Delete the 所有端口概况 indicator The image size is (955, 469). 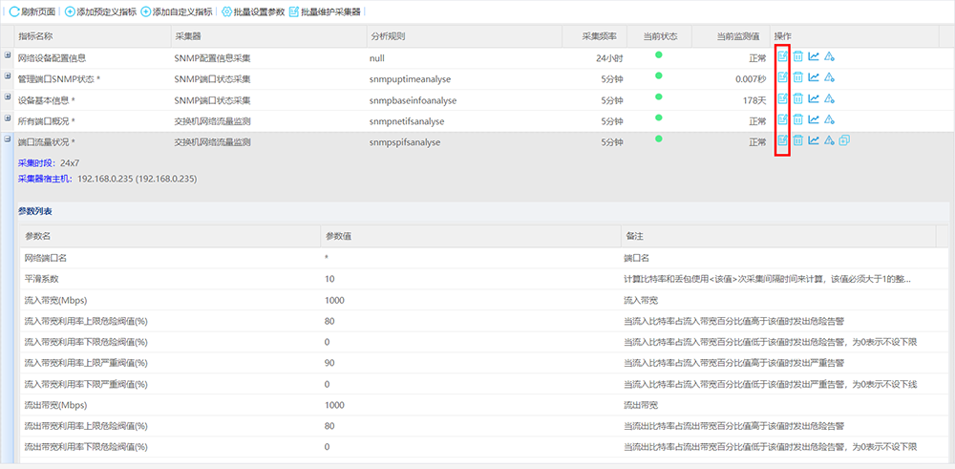point(797,119)
